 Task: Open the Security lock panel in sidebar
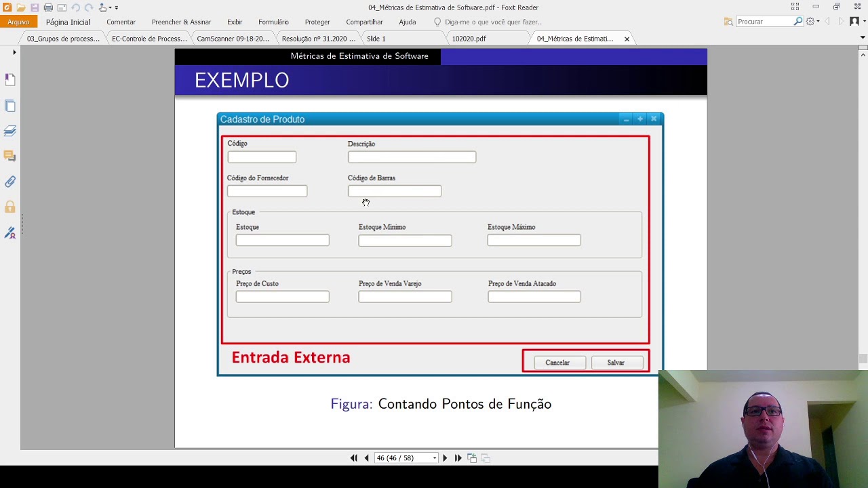tap(10, 207)
